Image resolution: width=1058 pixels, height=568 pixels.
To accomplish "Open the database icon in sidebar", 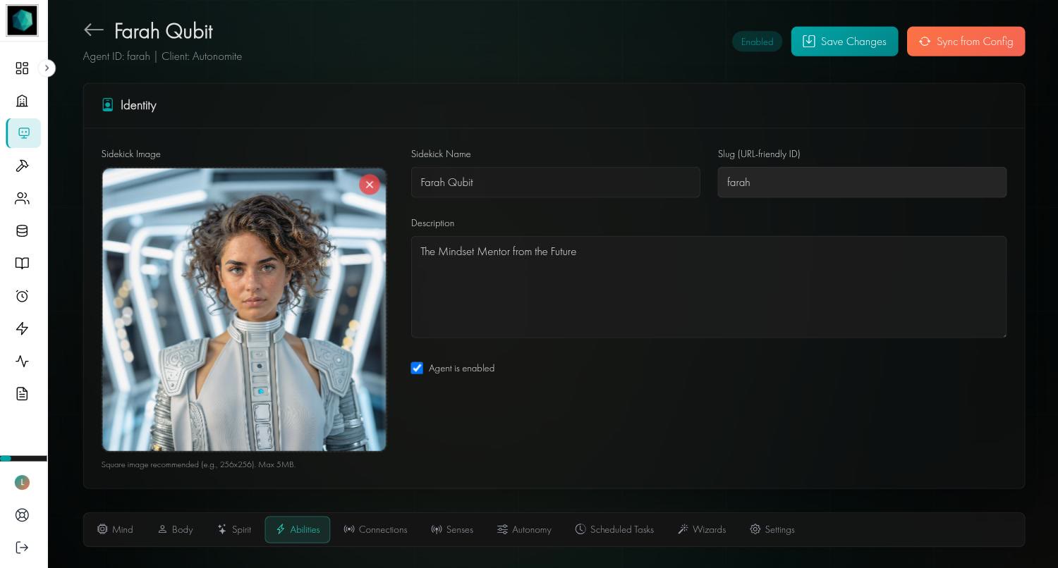I will (x=22, y=231).
